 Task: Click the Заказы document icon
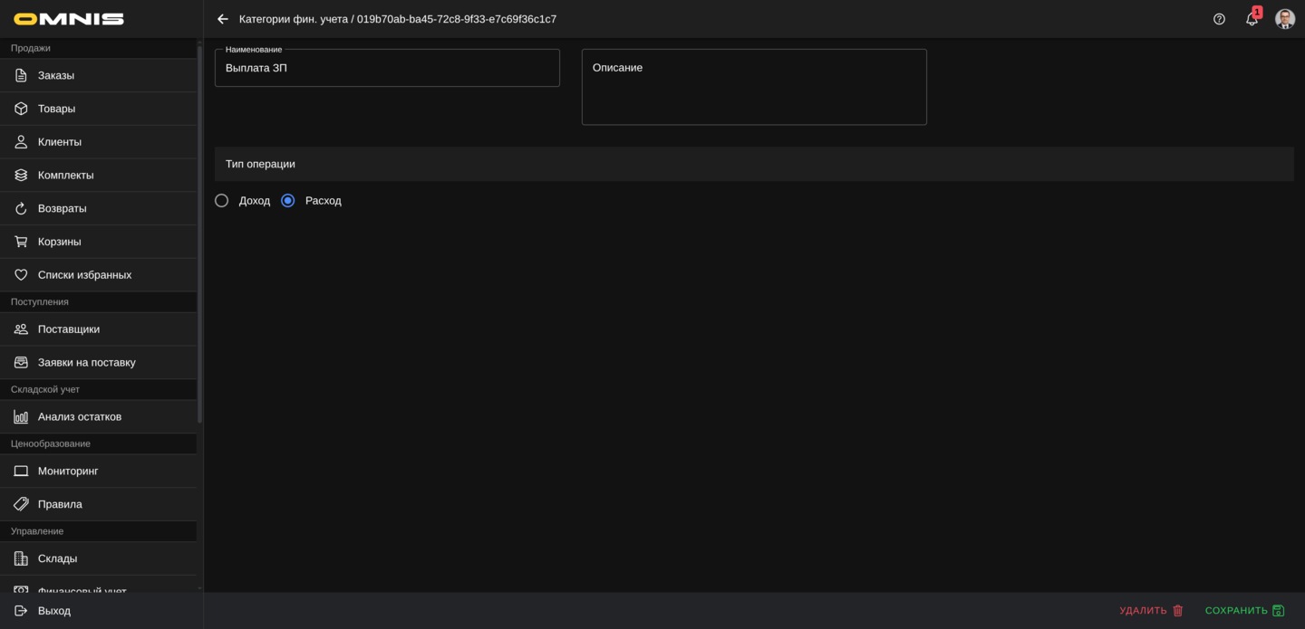point(21,75)
